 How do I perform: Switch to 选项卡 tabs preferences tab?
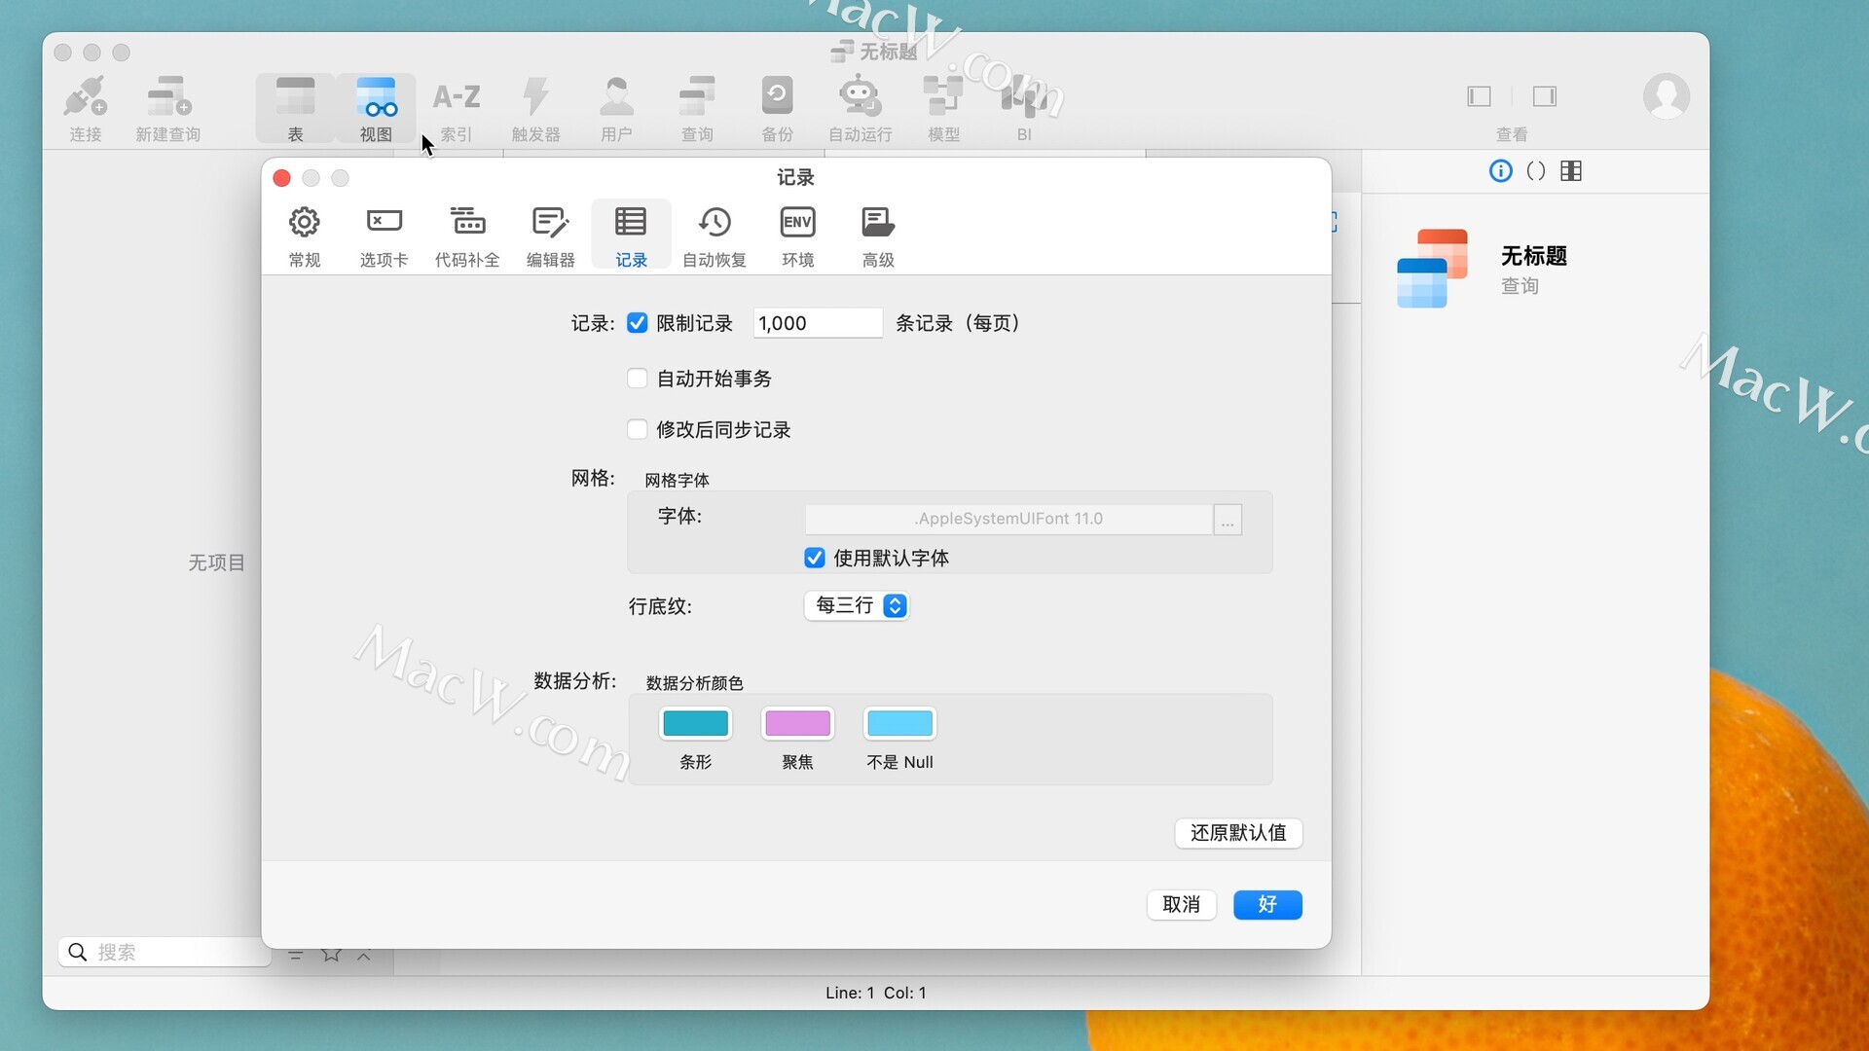tap(385, 236)
